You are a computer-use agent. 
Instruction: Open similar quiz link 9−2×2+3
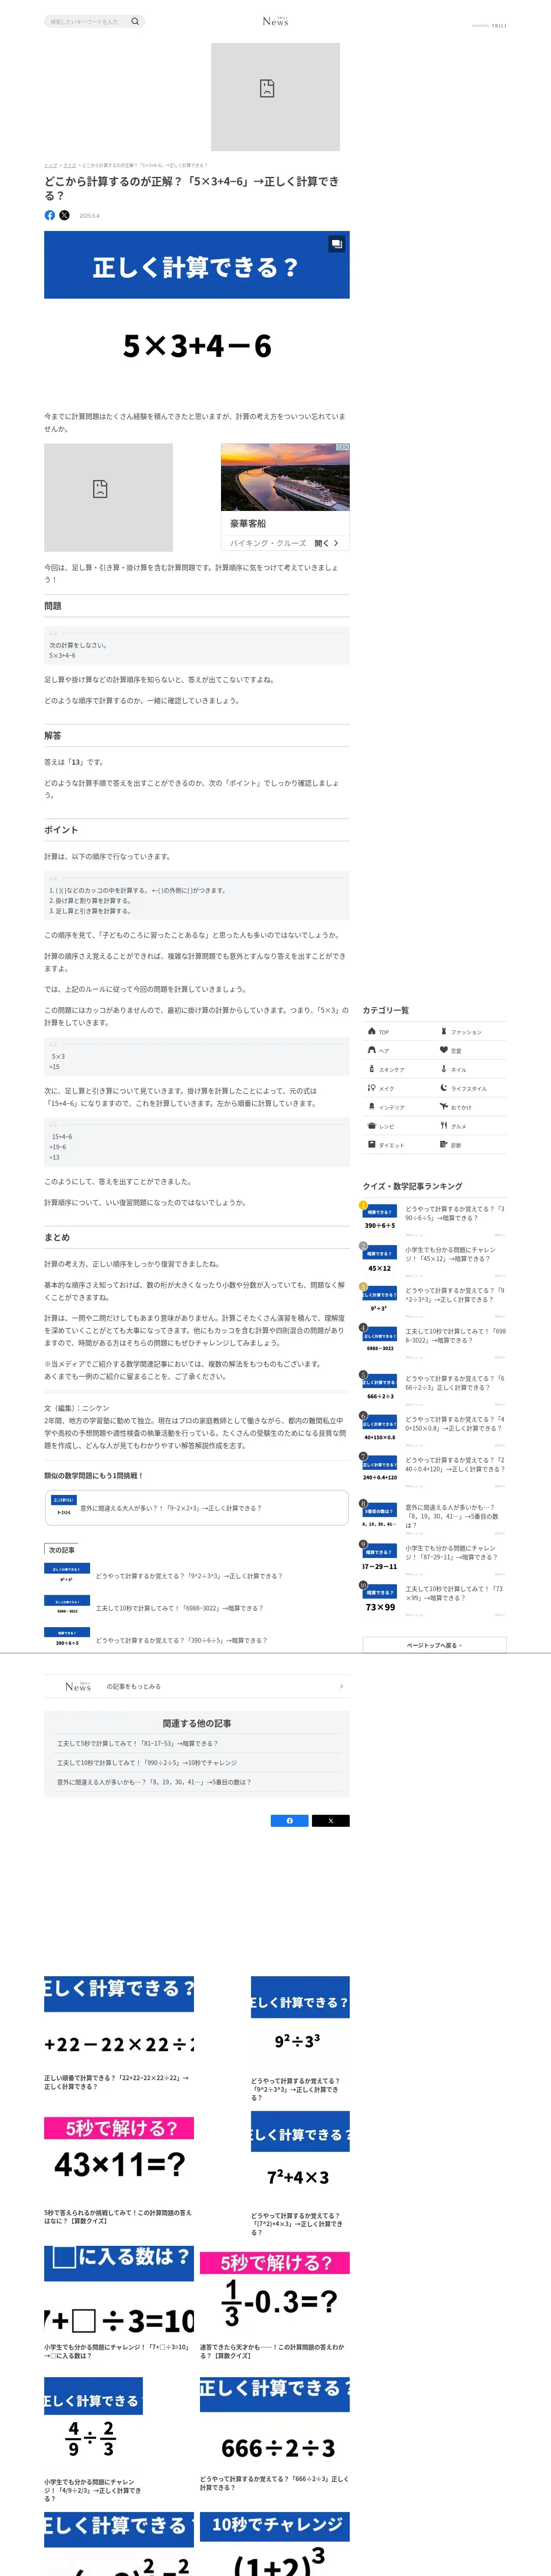(x=196, y=1508)
